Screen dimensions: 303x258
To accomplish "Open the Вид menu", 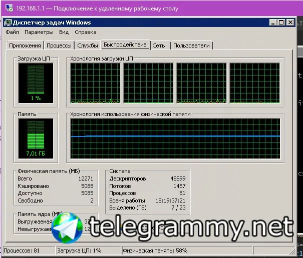I will 64,32.
